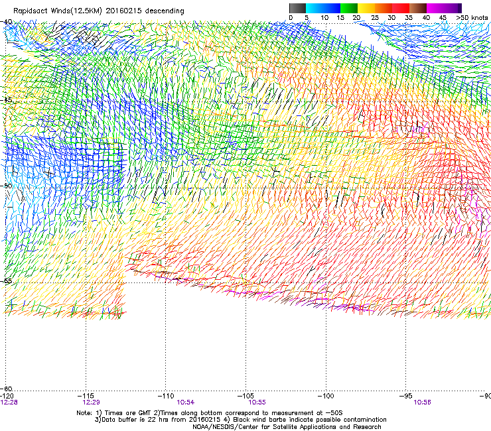Click the yellow 20-25 knots legend segment
The width and height of the screenshot is (491, 431).
[x=366, y=8]
